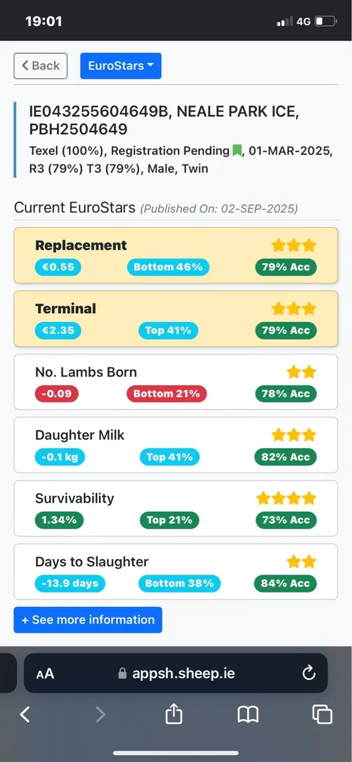Screen dimensions: 352x762
Task: Open the Replacement index card
Action: (x=176, y=255)
